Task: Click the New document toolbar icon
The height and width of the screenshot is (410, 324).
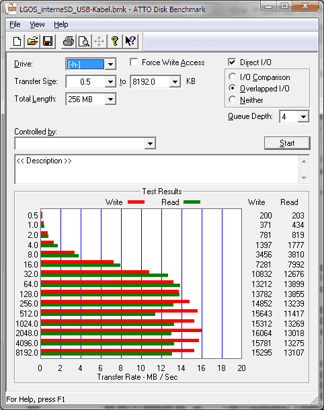Action: [17, 41]
